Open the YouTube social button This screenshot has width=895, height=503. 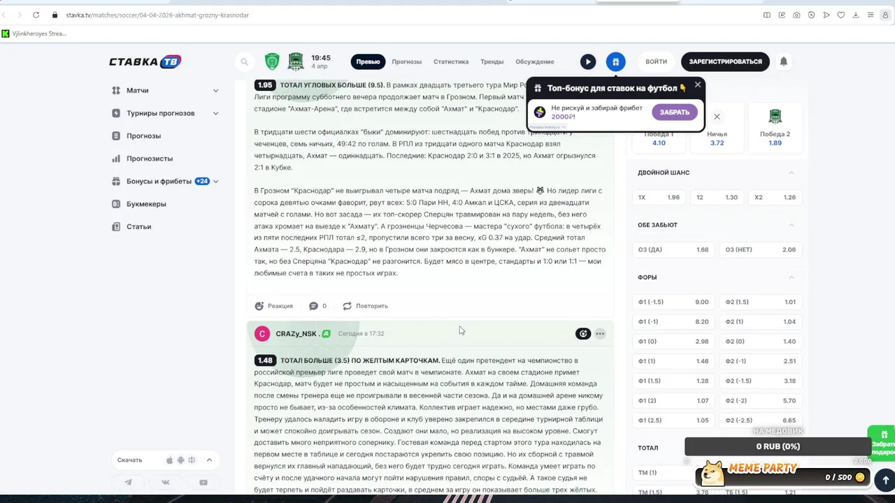tap(203, 482)
